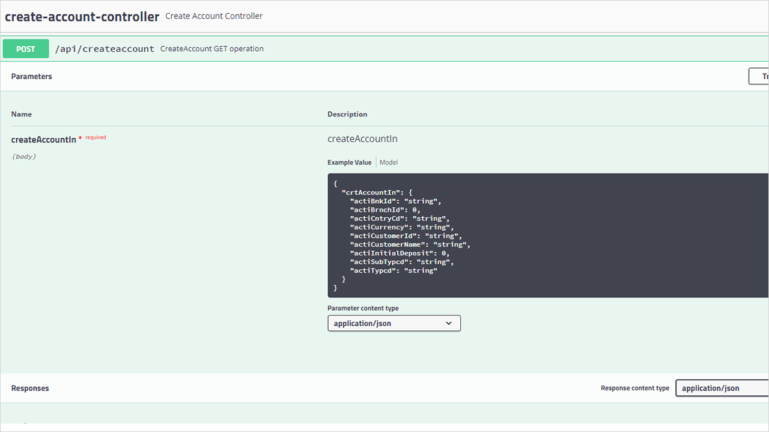769x432 pixels.
Task: Click the "actiTypcd" line in the JSON
Action: coord(394,271)
